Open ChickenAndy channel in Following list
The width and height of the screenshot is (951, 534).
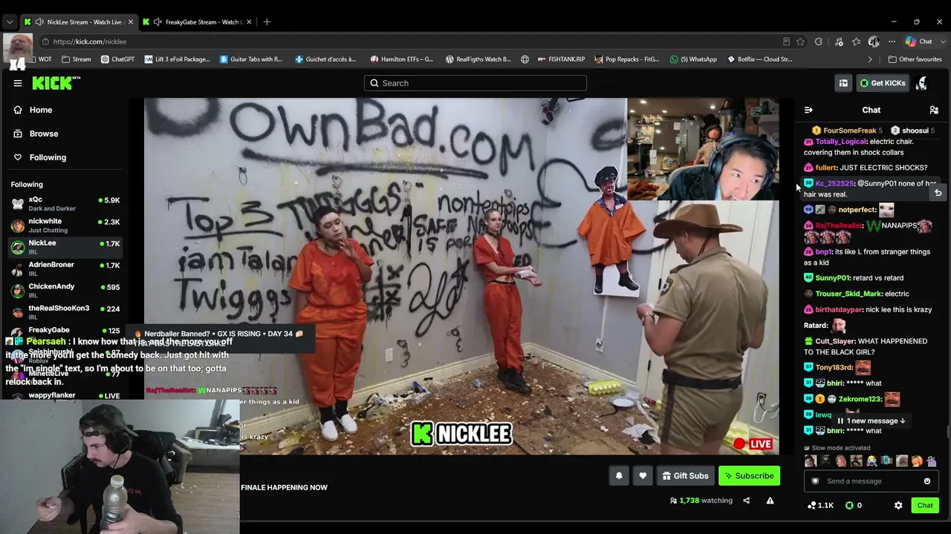(65, 290)
